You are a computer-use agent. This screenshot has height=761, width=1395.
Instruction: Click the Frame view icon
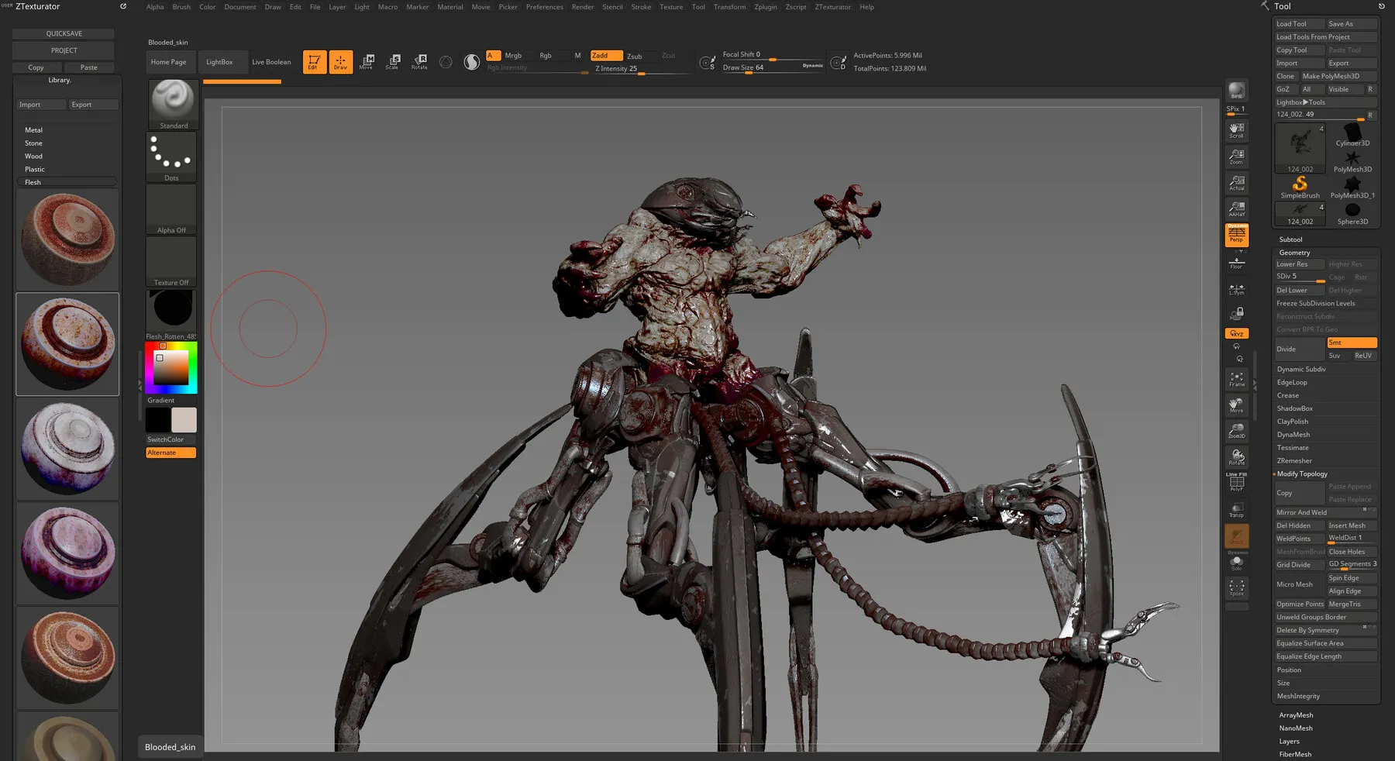[x=1236, y=379]
